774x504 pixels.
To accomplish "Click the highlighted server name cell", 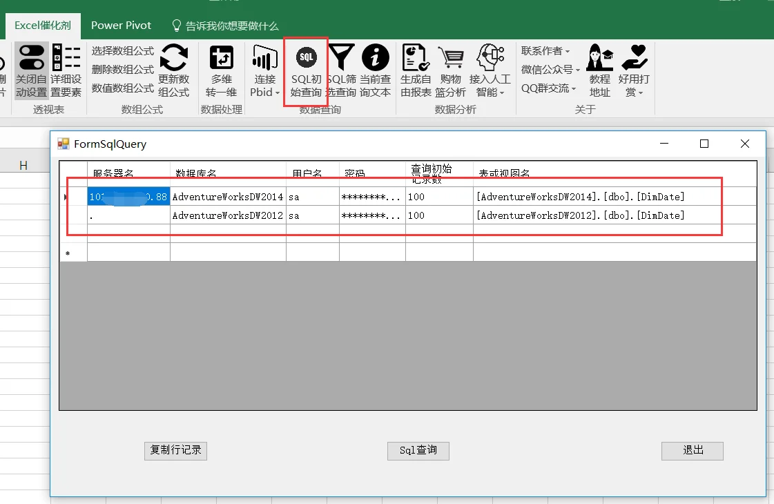I will tap(128, 197).
